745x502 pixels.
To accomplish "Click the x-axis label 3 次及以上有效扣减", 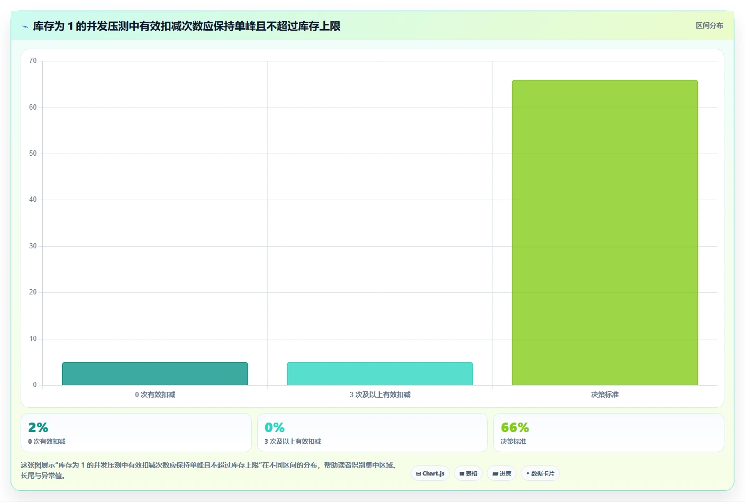I will 380,395.
